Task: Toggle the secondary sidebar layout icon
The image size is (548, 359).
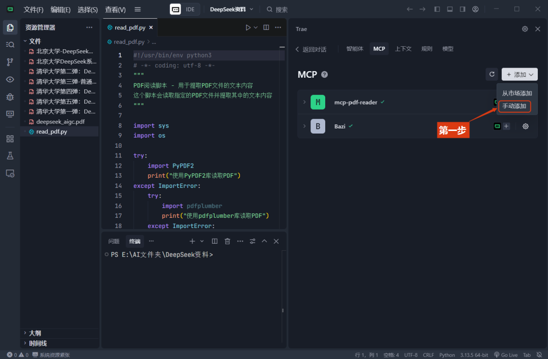Action: (462, 9)
